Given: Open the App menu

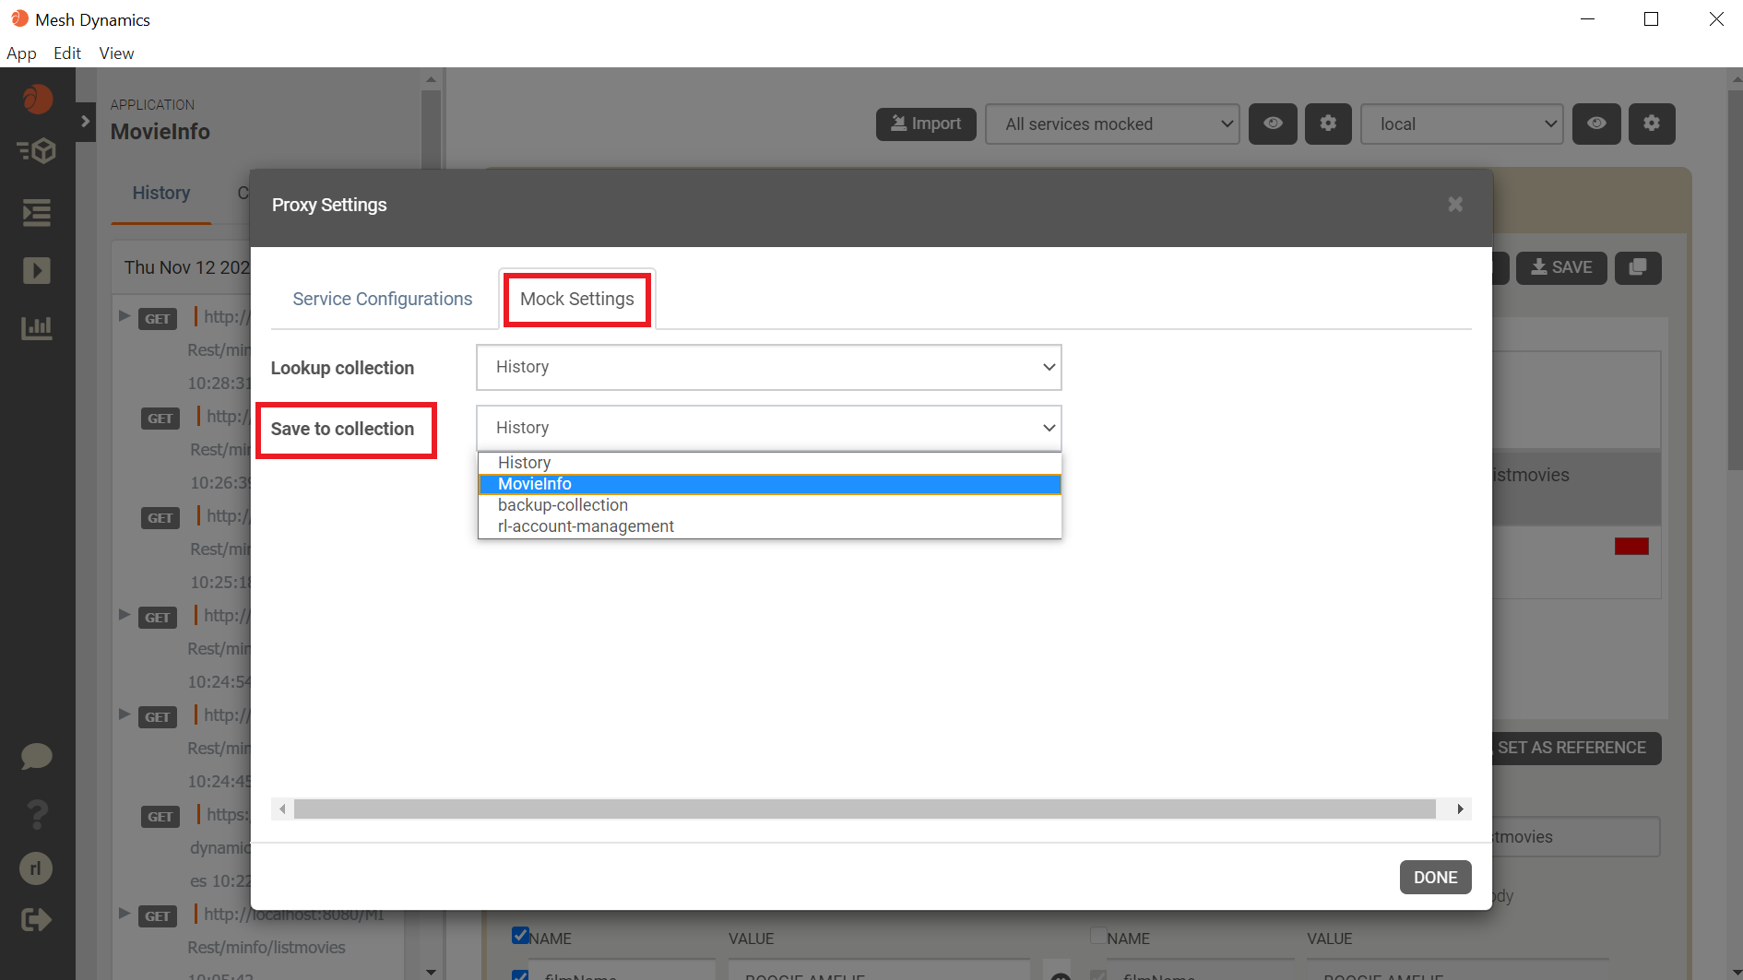Looking at the screenshot, I should [21, 53].
